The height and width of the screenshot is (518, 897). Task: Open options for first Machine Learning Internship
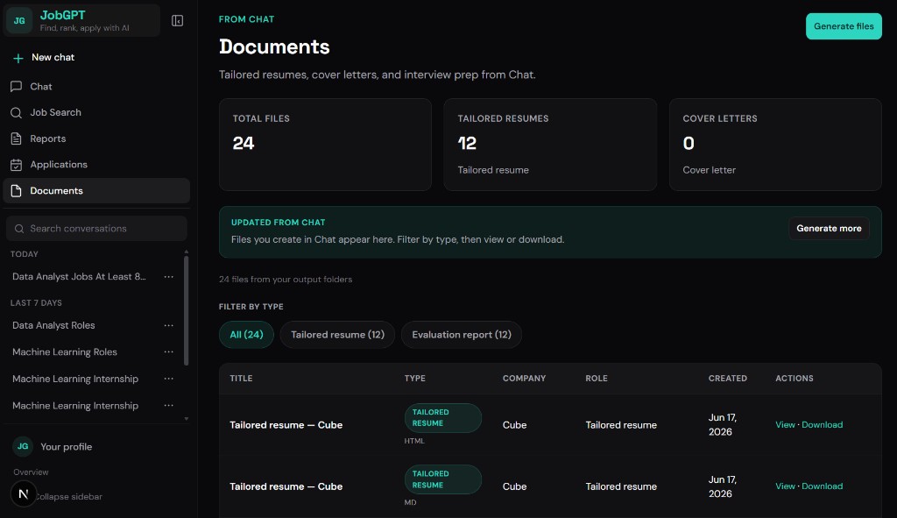(169, 379)
